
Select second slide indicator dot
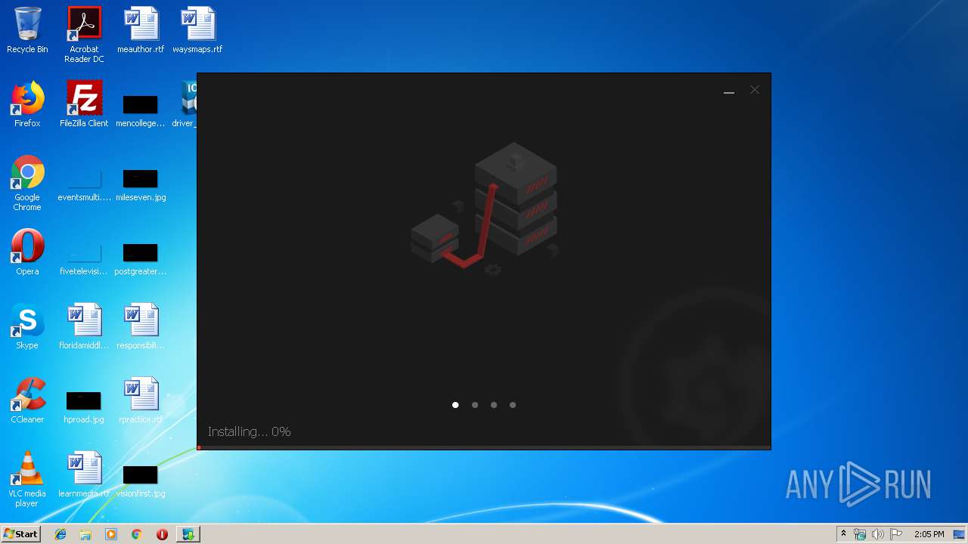tap(475, 405)
